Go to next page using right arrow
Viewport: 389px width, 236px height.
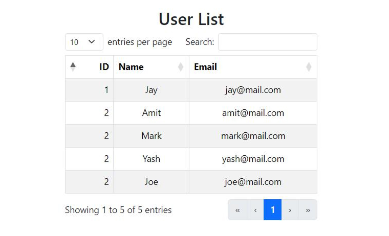[x=290, y=210]
